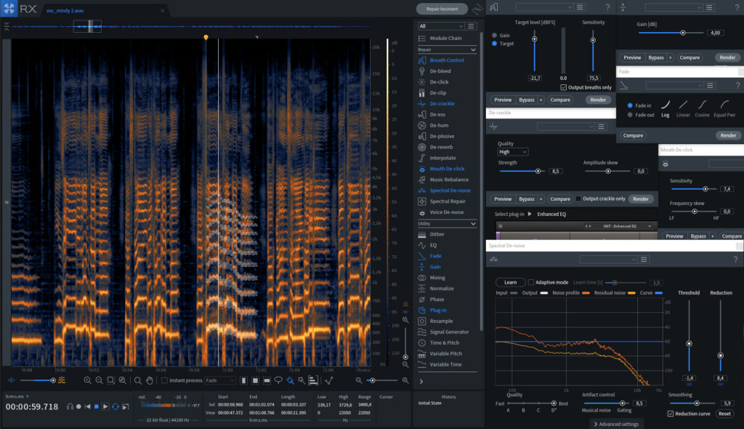Start playback with the play button
This screenshot has width=744, height=429.
(x=105, y=406)
